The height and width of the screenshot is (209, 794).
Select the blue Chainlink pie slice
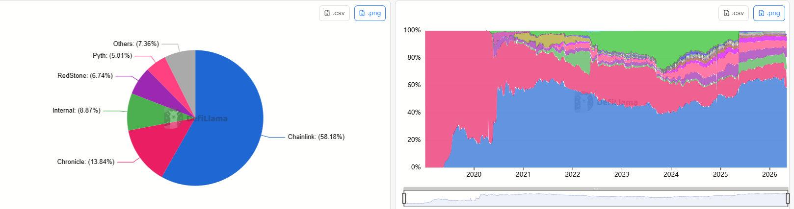(x=226, y=127)
